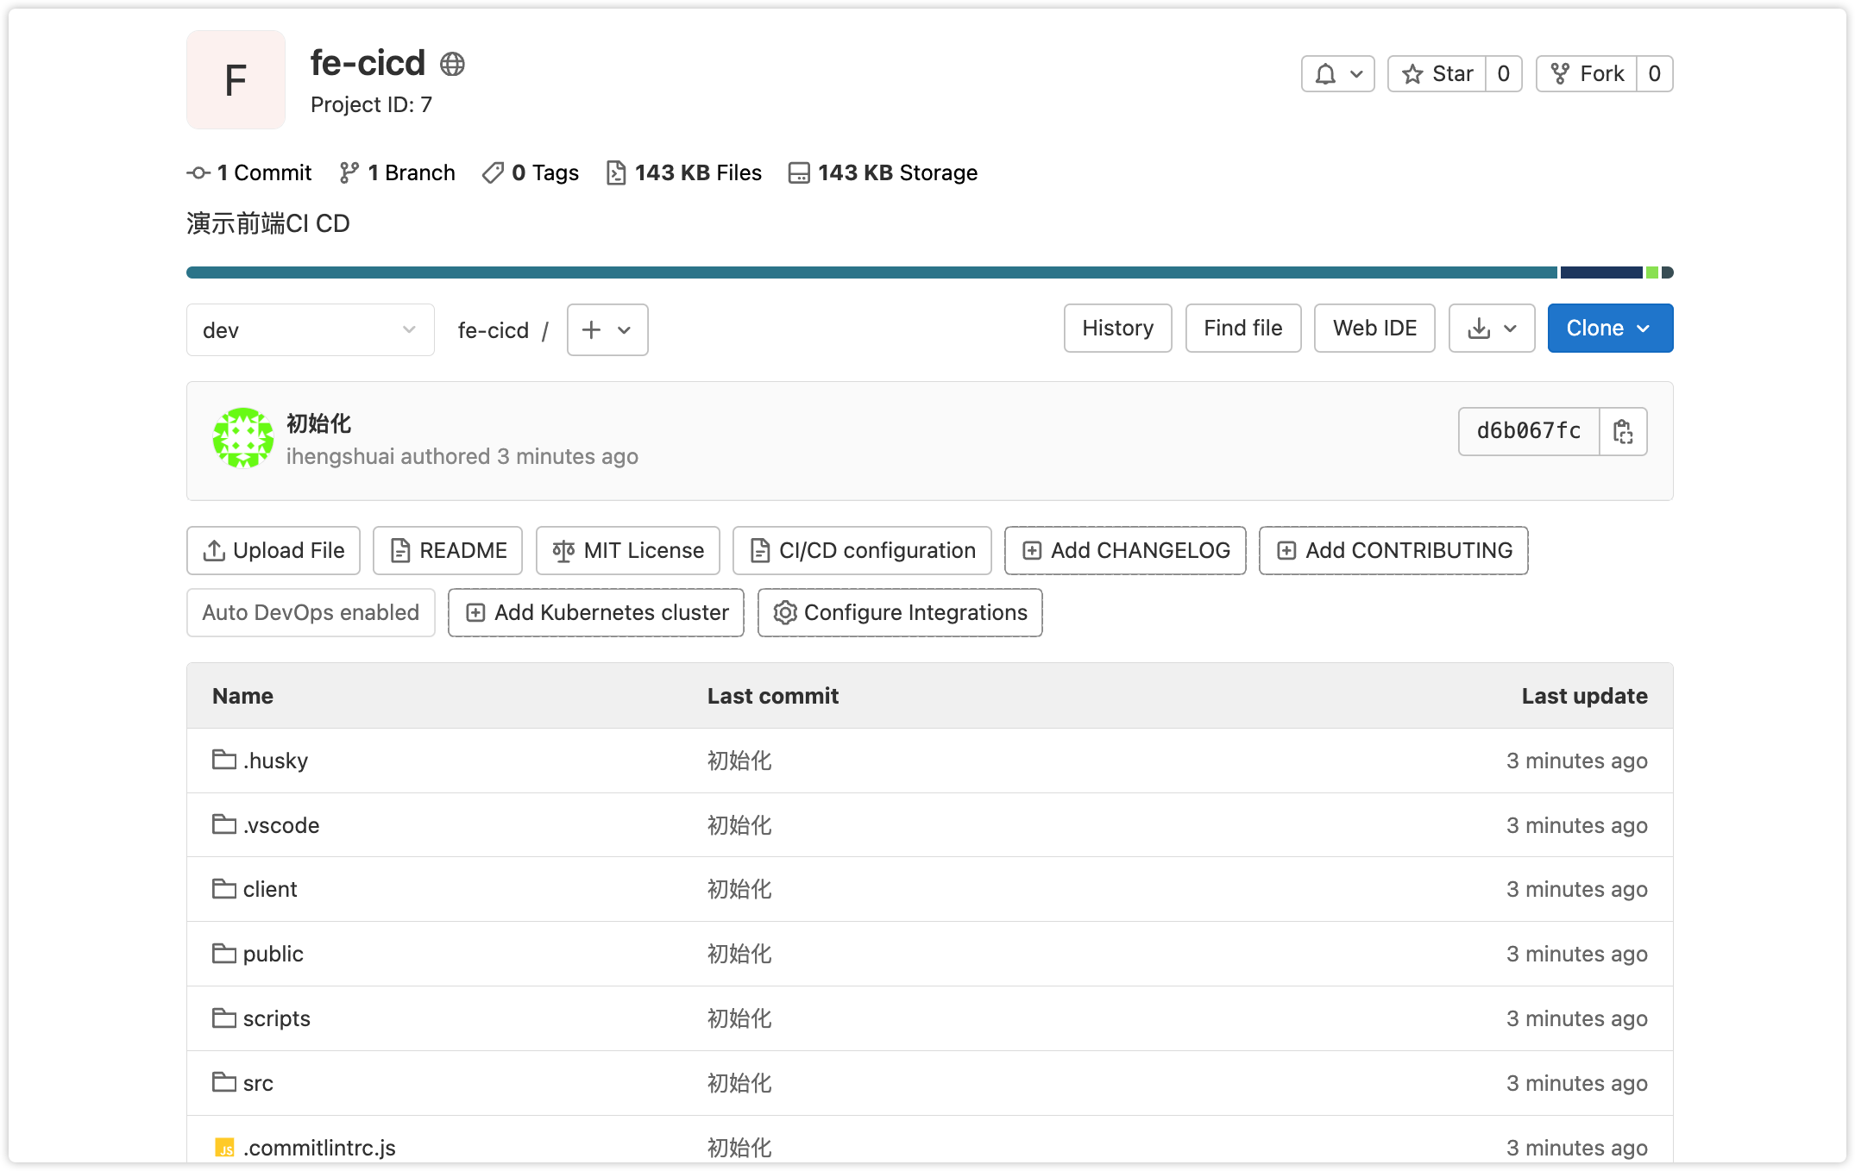Open the 初始化 commit title link
This screenshot has height=1171, width=1855.
pos(318,423)
